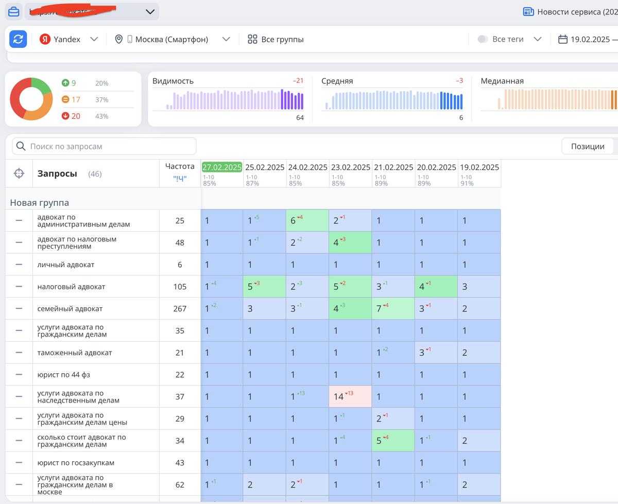Click the query налоговый адвокат

pyautogui.click(x=71, y=287)
